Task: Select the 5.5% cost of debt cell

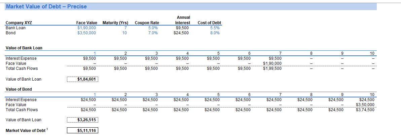Action: point(215,28)
